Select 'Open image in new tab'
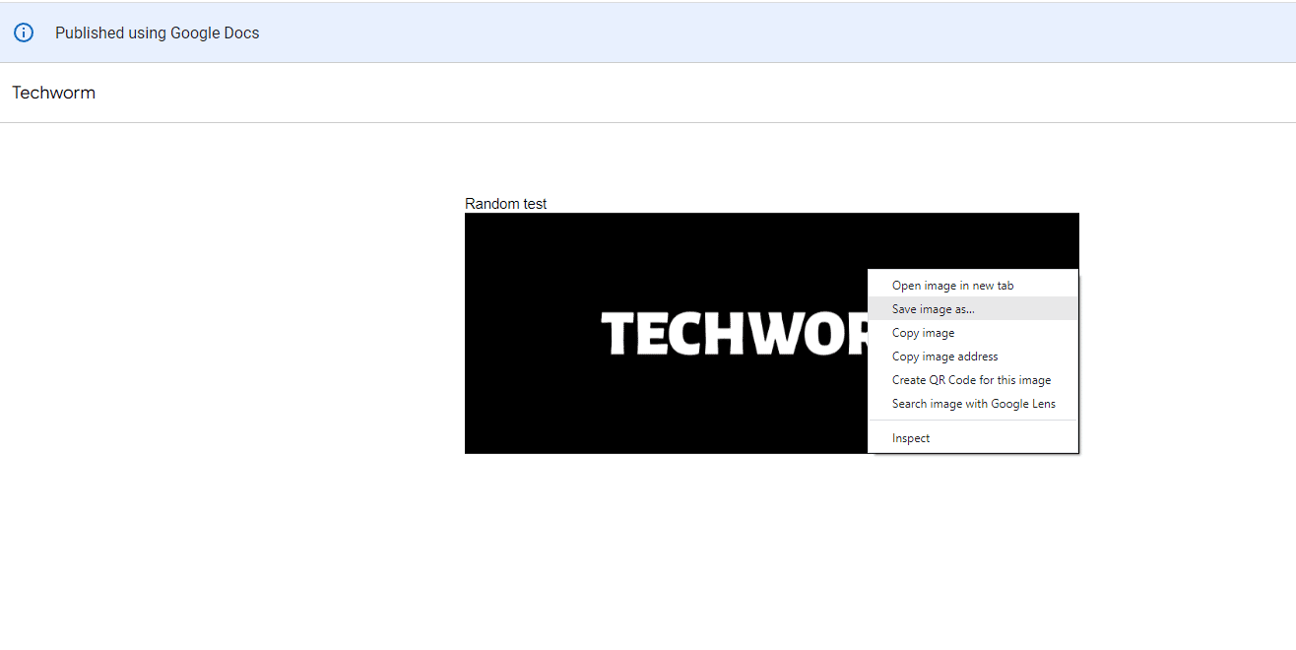The height and width of the screenshot is (650, 1296). pos(973,286)
